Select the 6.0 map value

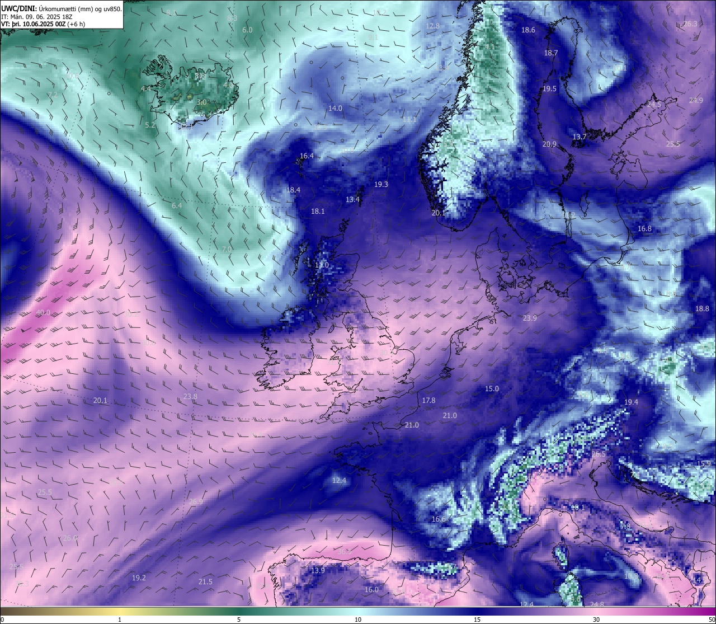pos(247,30)
